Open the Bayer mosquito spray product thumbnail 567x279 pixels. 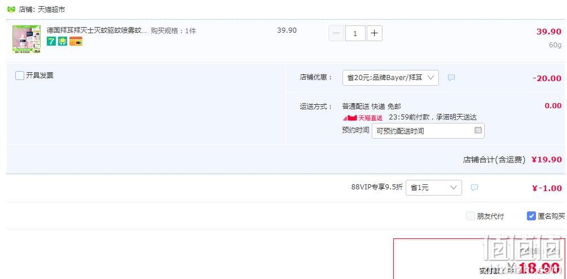coord(27,39)
